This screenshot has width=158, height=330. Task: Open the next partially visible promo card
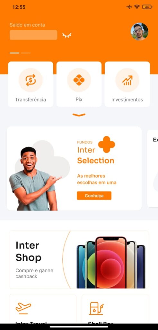153,168
